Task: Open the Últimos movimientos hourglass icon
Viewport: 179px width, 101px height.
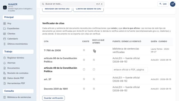Action: (4, 44)
